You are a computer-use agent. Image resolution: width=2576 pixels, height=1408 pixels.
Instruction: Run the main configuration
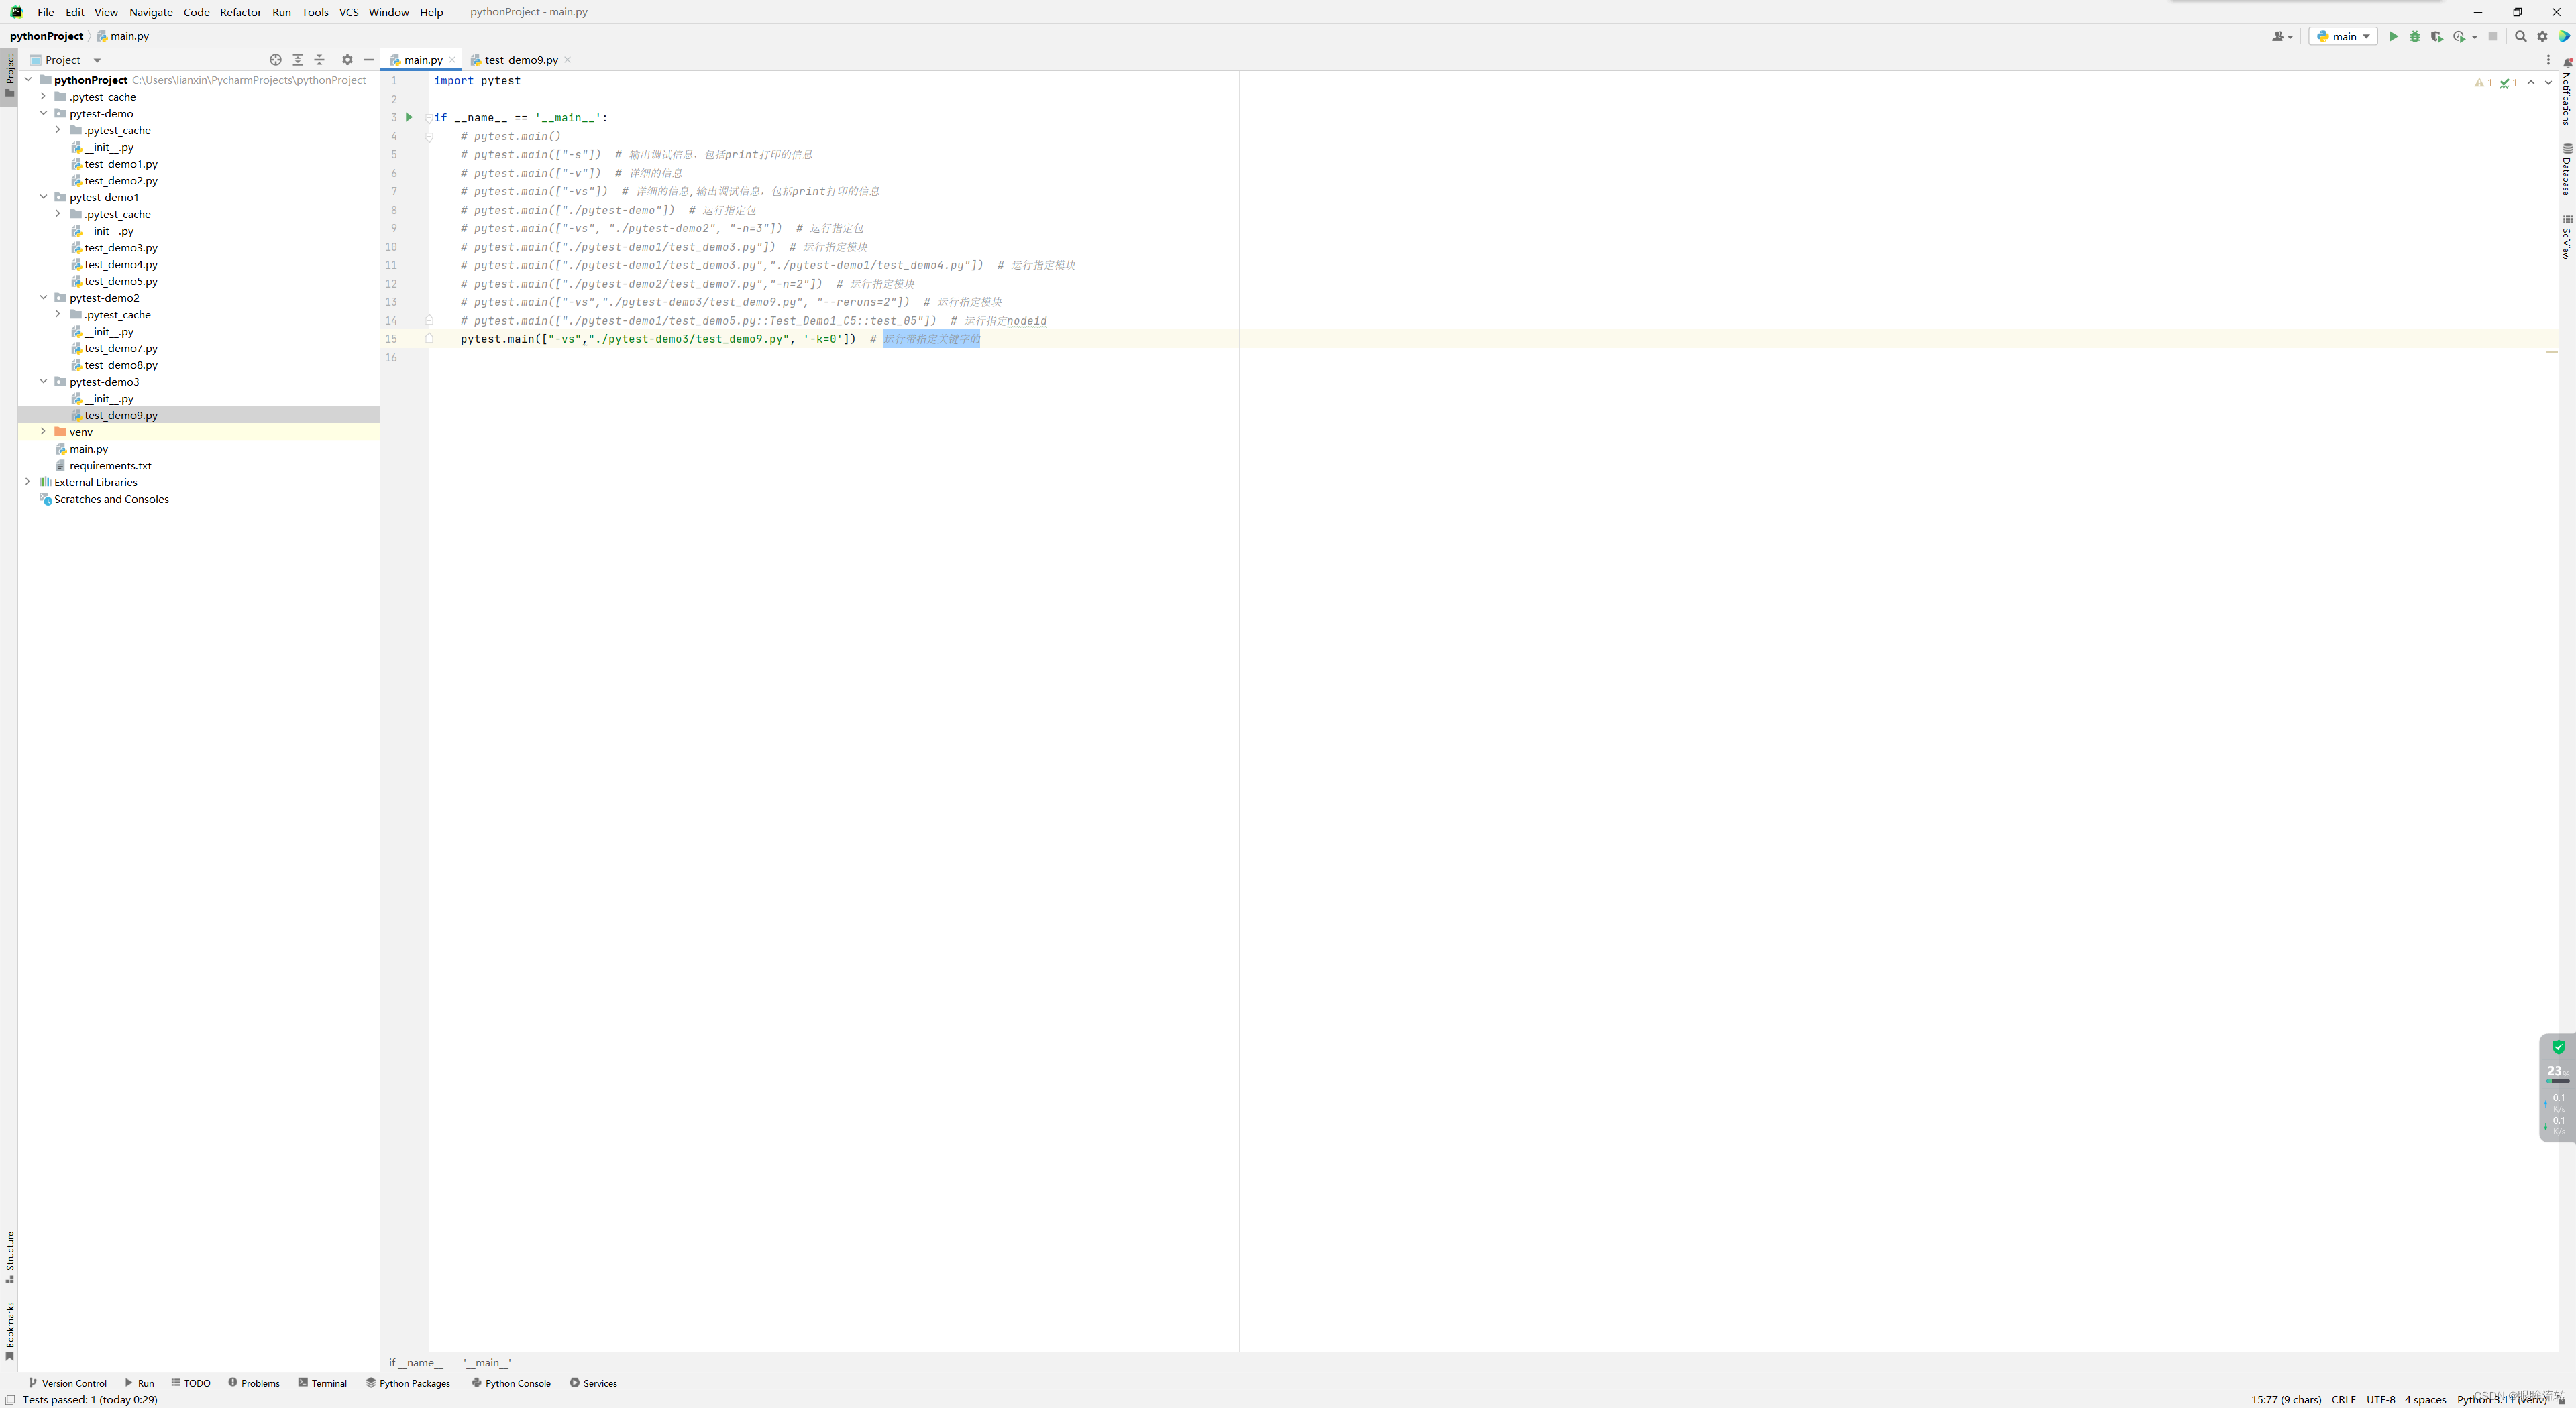[2393, 36]
